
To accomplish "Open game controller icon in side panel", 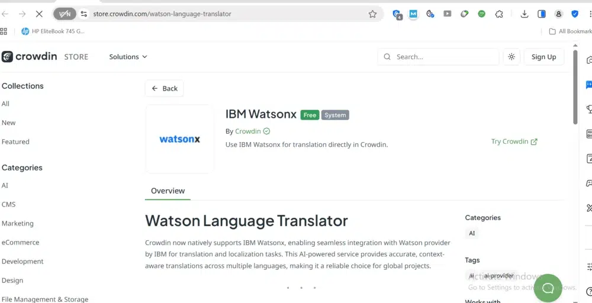I will [589, 183].
